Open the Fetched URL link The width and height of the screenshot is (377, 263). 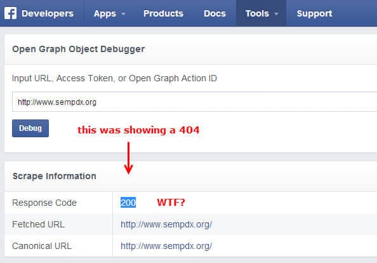click(x=166, y=224)
